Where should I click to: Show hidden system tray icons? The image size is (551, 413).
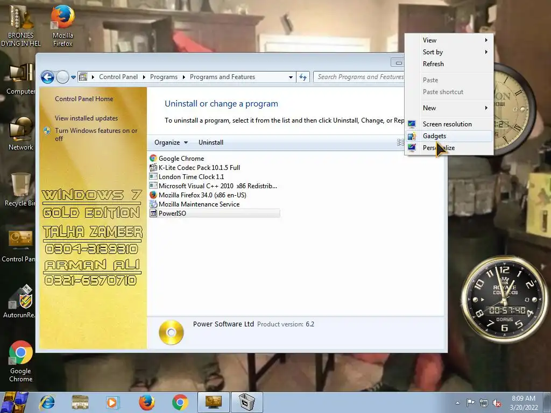click(457, 403)
